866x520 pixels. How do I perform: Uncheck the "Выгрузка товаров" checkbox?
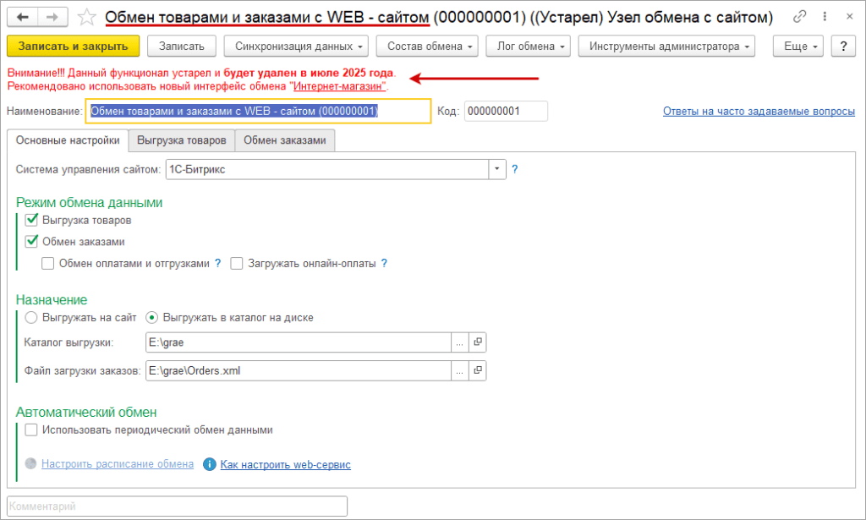click(32, 220)
